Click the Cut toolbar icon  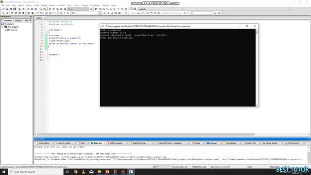(28, 9)
